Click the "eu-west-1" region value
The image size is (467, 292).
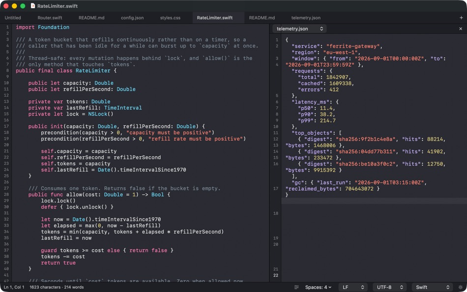coord(341,53)
